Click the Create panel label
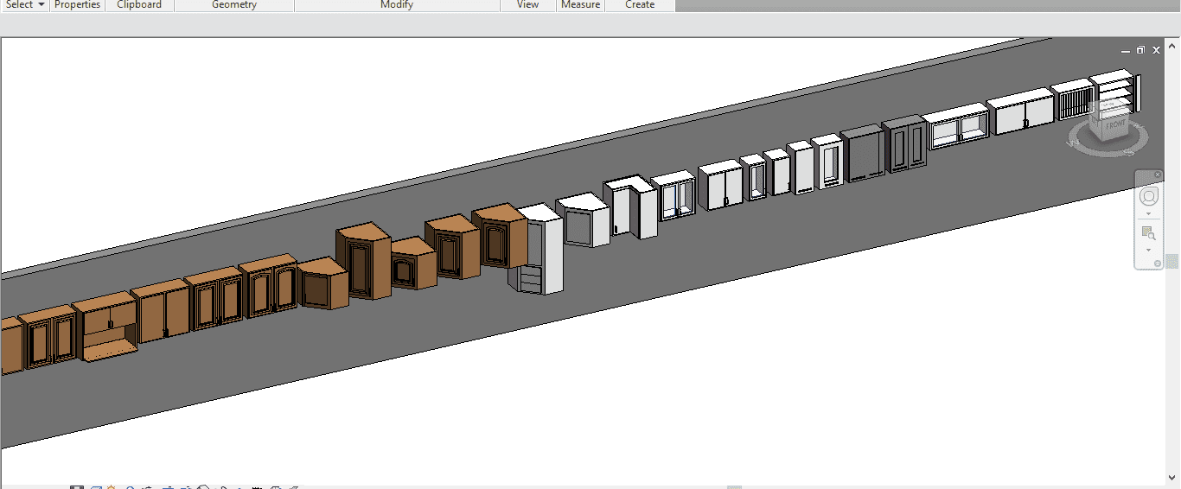Viewport: 1181px width, 489px height. tap(640, 5)
